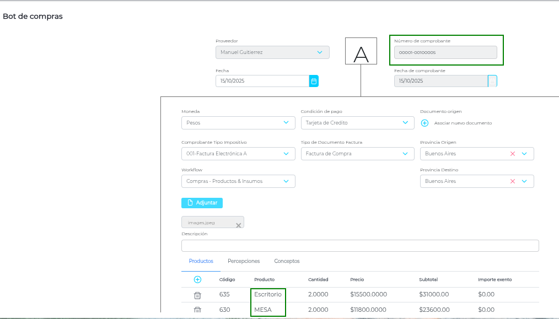The height and width of the screenshot is (319, 559).
Task: Clear the Provincia Destino selection with the X
Action: (513, 181)
